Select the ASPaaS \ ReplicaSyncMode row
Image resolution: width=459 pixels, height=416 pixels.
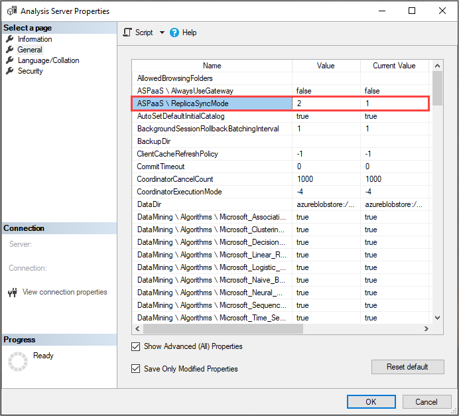(280, 104)
